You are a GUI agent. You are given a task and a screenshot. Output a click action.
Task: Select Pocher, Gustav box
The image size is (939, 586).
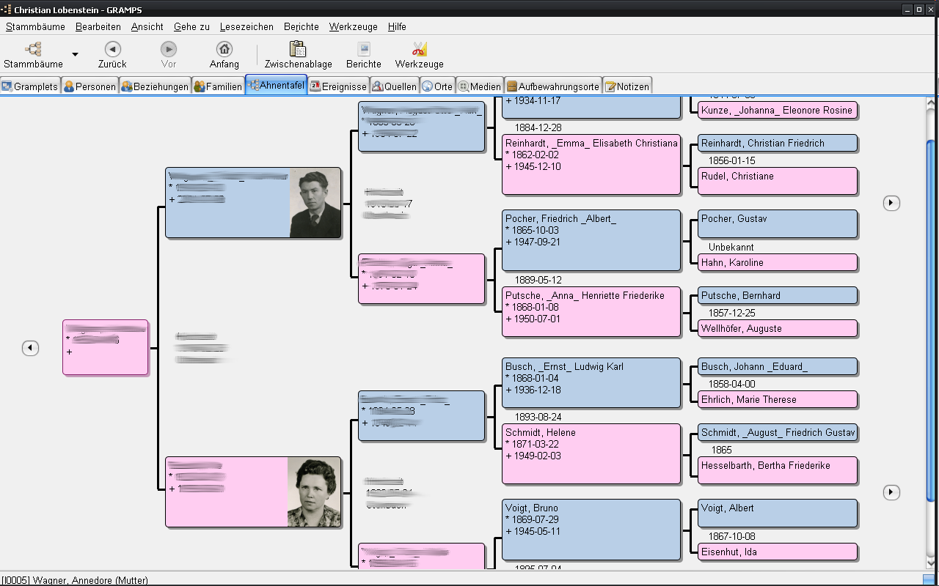click(778, 223)
